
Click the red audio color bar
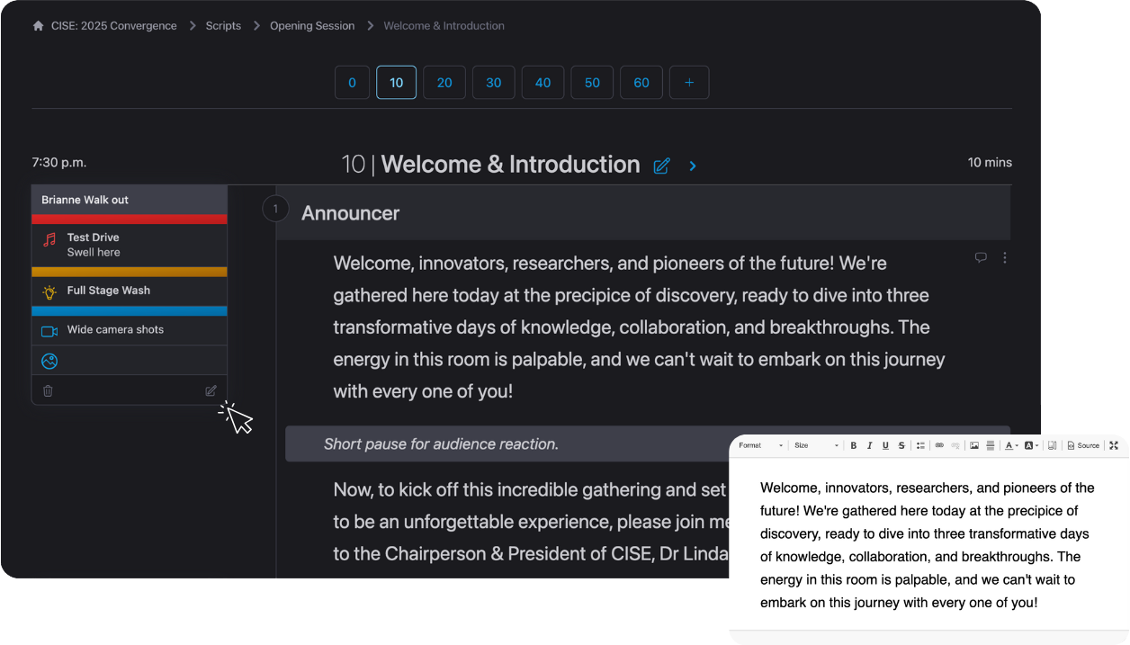coord(130,219)
